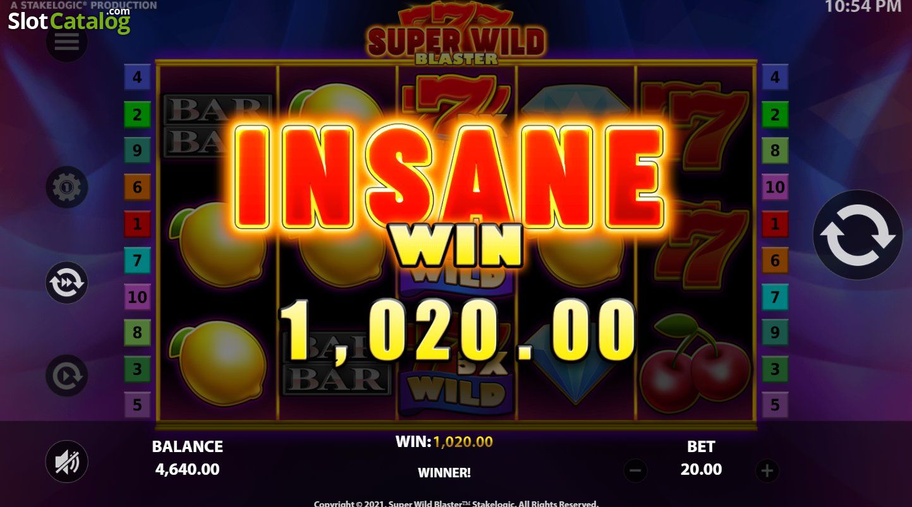Open the coin bet settings icon
Screen dimensions: 912x507
(x=67, y=187)
